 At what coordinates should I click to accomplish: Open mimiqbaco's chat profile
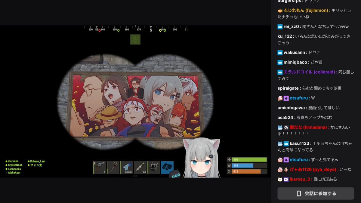[x=296, y=62]
